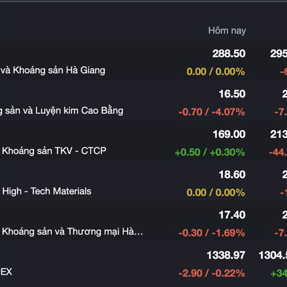Select the +0.50 / +0.30% green change
This screenshot has width=287, height=287.
click(x=210, y=152)
